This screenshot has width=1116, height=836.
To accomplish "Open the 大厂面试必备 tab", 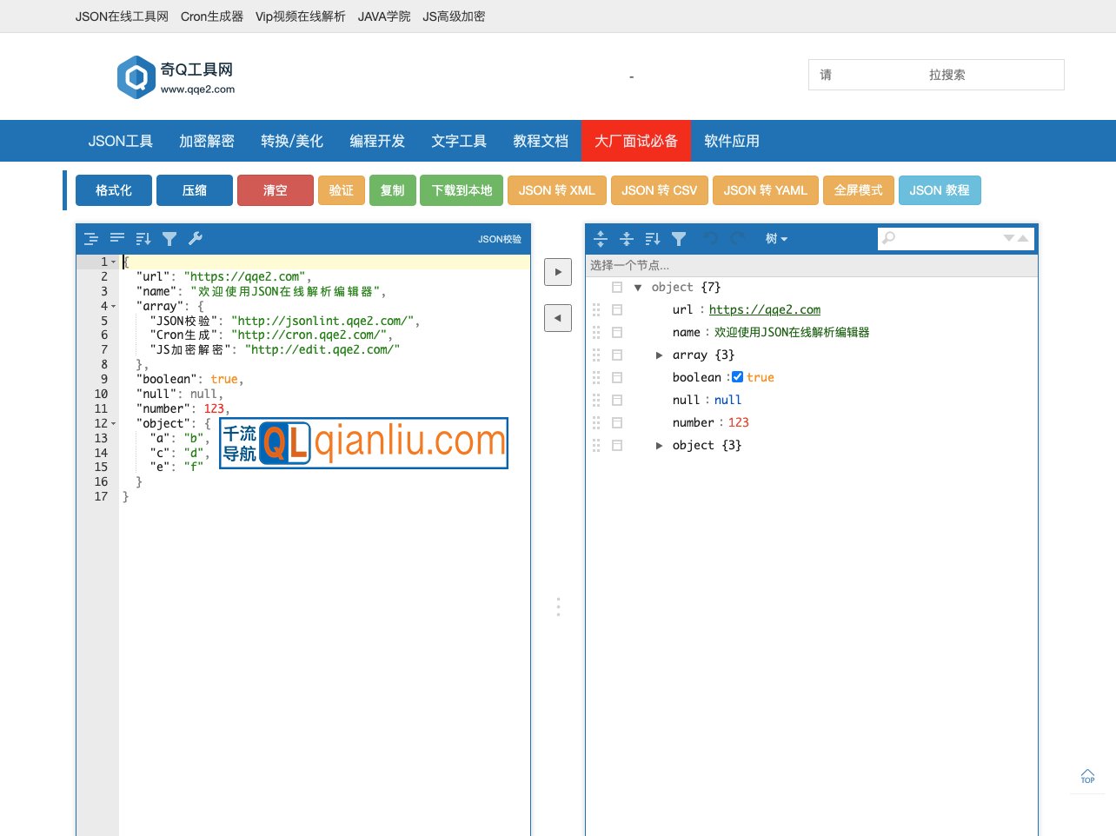I will (x=635, y=141).
